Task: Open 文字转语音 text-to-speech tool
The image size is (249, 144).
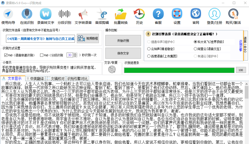Action: coord(83,16)
